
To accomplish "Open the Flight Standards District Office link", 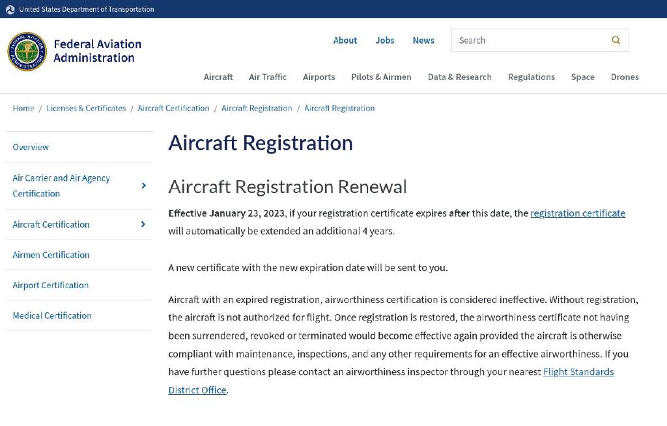I will click(x=578, y=371).
